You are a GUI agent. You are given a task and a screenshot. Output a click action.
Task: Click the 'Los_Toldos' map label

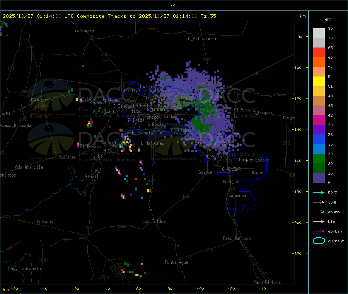point(154,221)
